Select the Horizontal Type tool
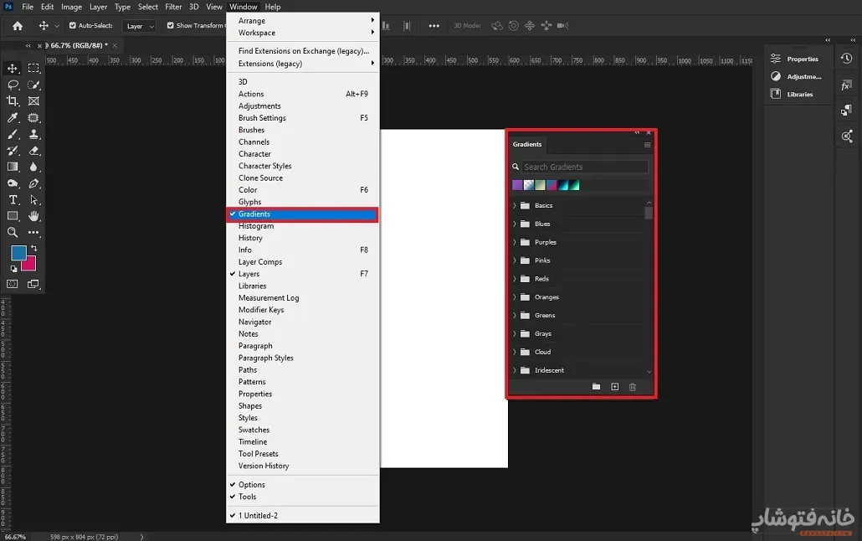The height and width of the screenshot is (541, 862). [13, 200]
